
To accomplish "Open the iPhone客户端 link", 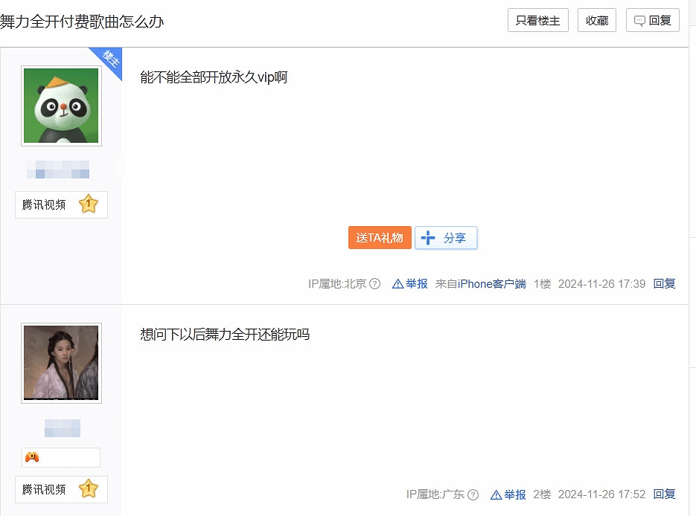I will coord(491,284).
